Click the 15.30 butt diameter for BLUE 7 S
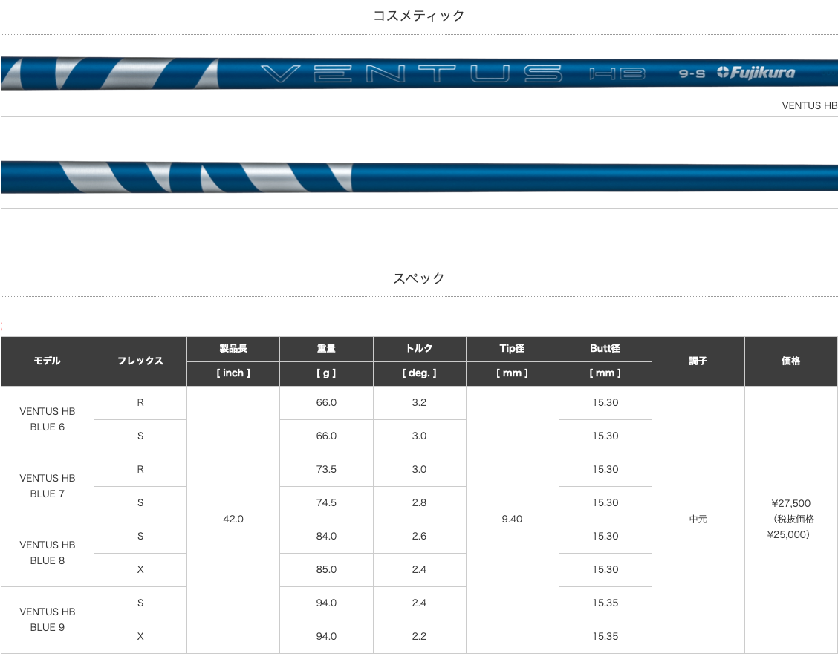The image size is (838, 662). point(605,503)
